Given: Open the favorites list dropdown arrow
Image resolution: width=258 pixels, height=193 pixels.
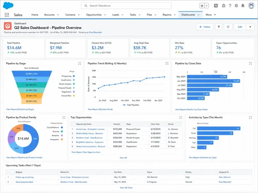Looking at the screenshot, I should click(x=207, y=6).
